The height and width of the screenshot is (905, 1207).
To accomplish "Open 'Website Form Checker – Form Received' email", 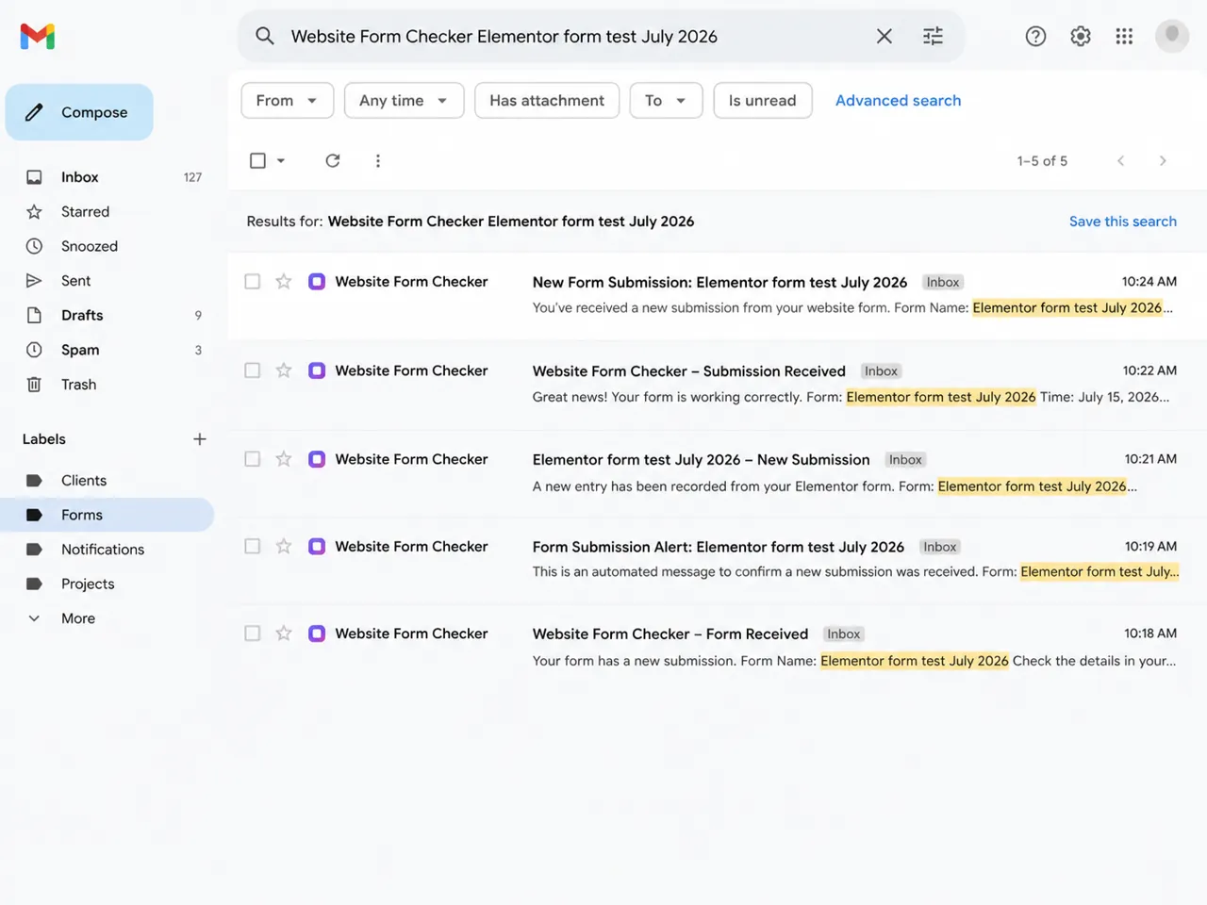I will coord(718,647).
